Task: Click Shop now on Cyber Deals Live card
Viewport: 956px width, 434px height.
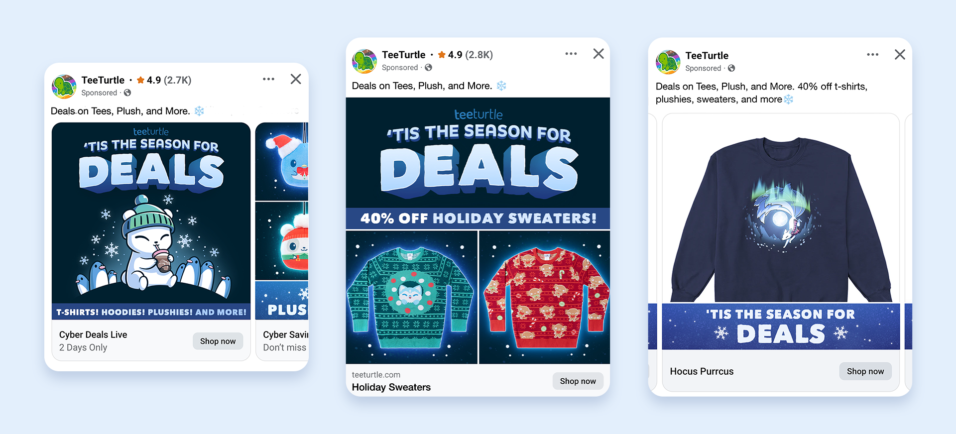Action: (218, 341)
